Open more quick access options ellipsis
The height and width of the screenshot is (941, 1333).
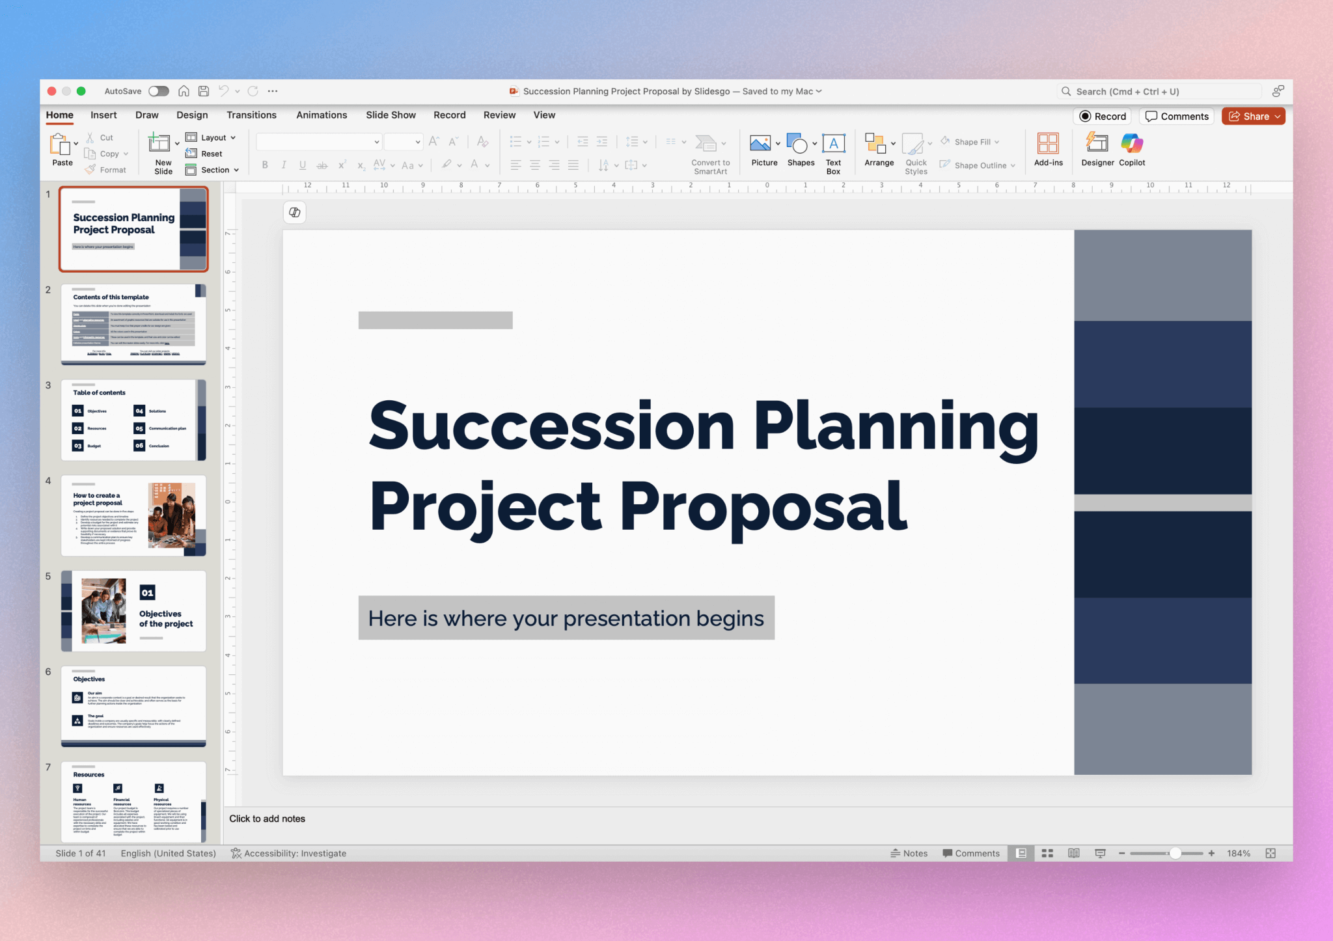pos(273,91)
